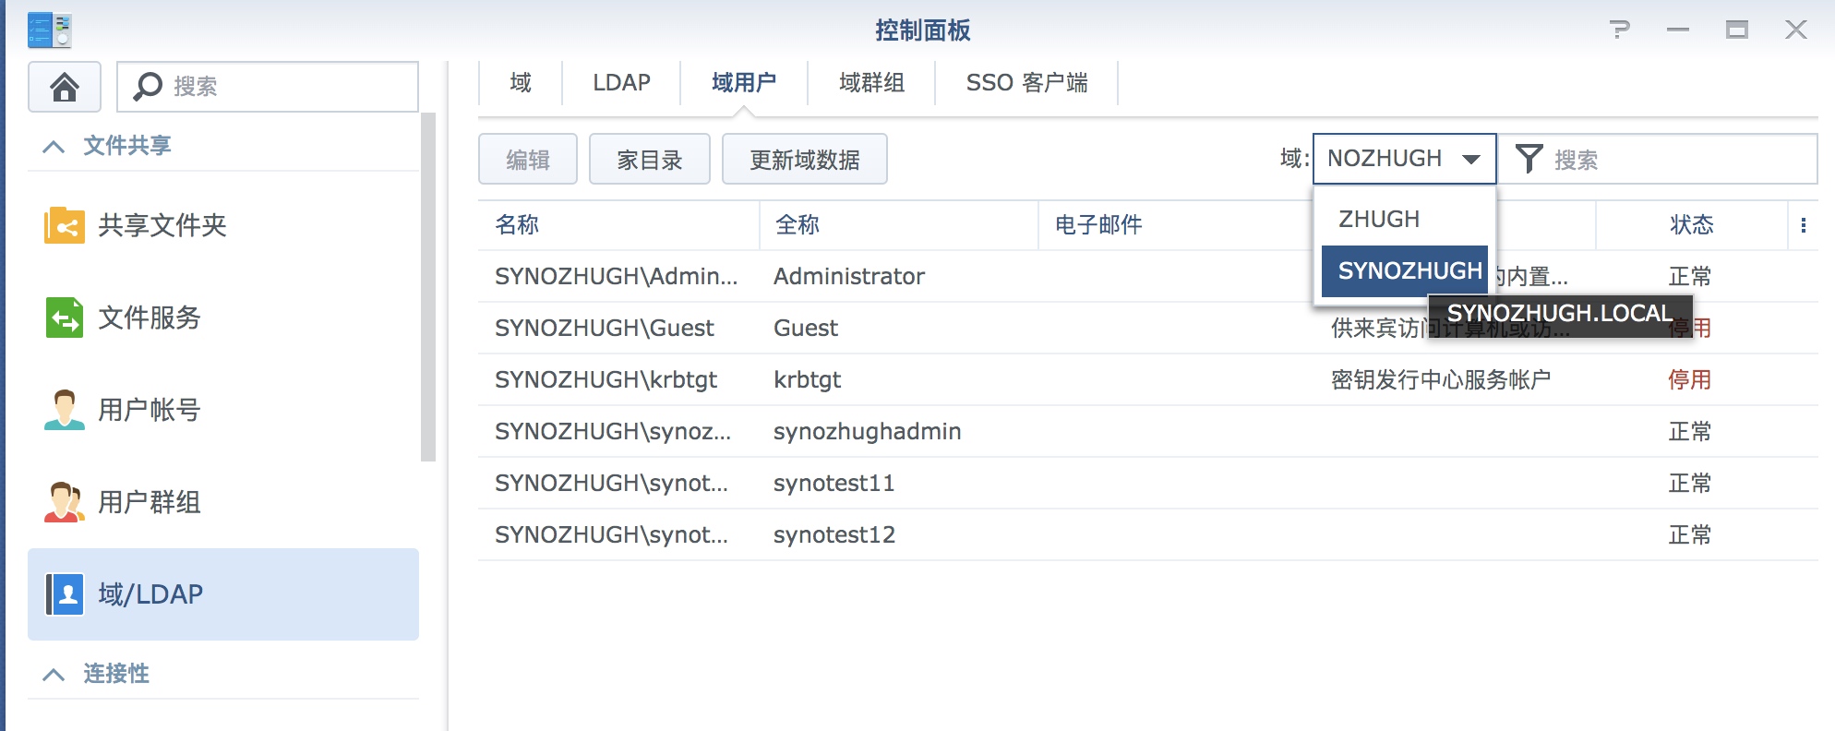Select the Domain/LDAP (域/LDAP) icon
Screen dimensions: 1835x731
(x=65, y=594)
